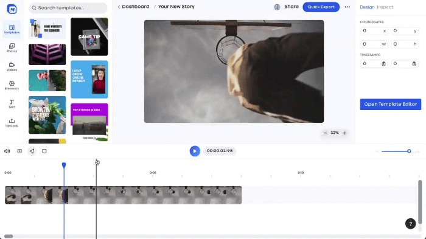The width and height of the screenshot is (426, 239).
Task: Click the 00:00:01:98 timecode display
Action: pos(220,151)
